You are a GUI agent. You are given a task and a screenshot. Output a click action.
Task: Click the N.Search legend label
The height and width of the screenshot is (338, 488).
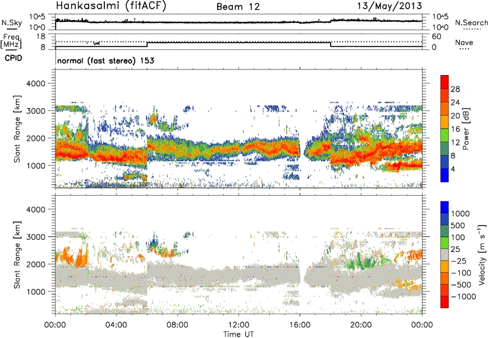pyautogui.click(x=472, y=23)
